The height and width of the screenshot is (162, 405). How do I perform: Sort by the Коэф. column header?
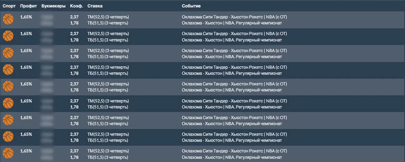[76, 6]
